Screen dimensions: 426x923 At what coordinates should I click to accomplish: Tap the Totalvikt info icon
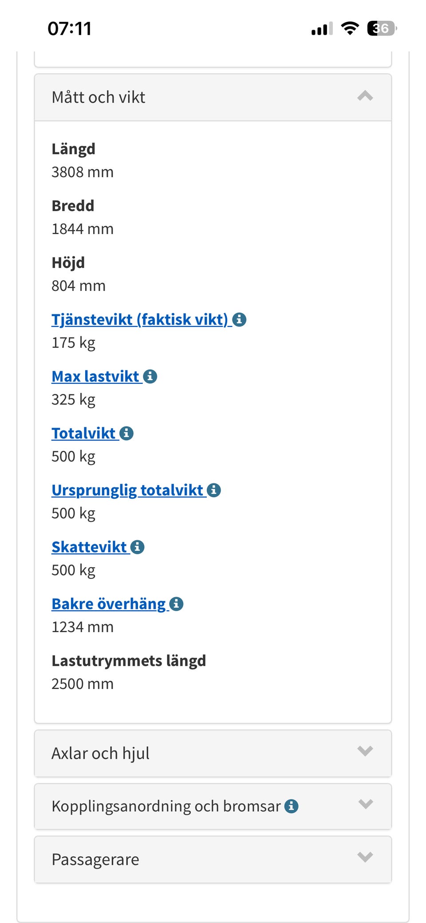[126, 433]
